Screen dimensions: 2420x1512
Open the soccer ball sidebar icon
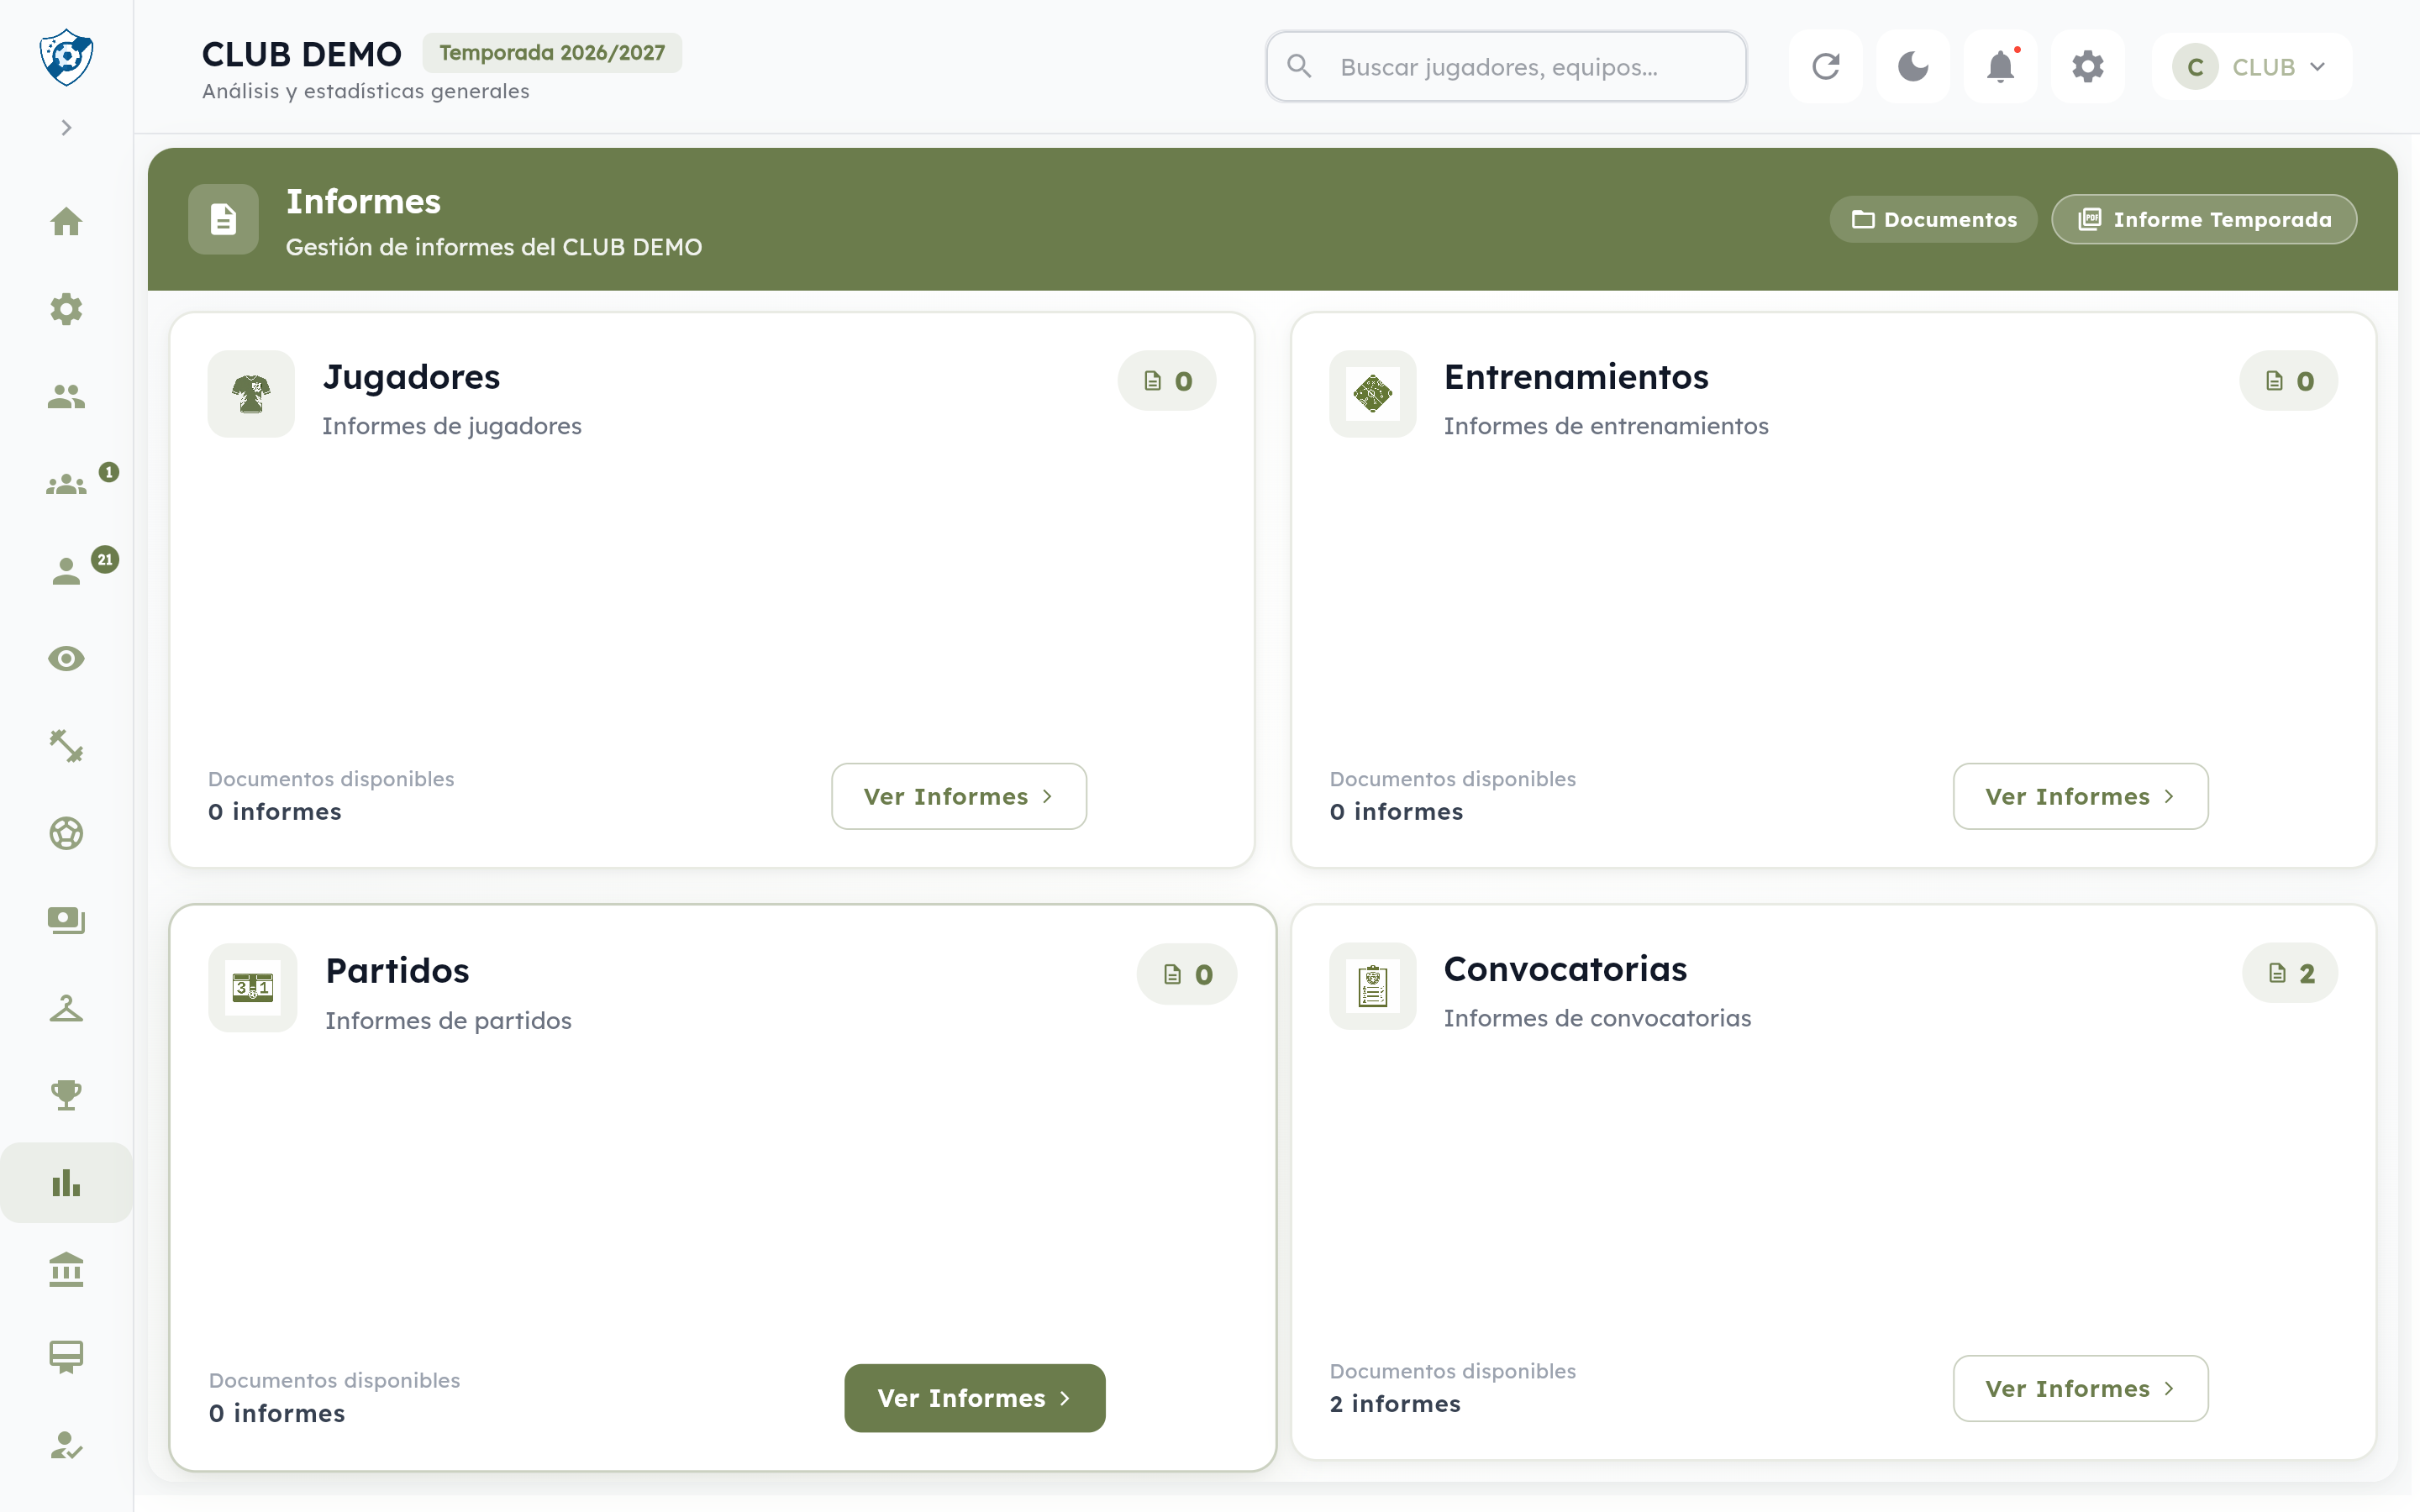66,834
